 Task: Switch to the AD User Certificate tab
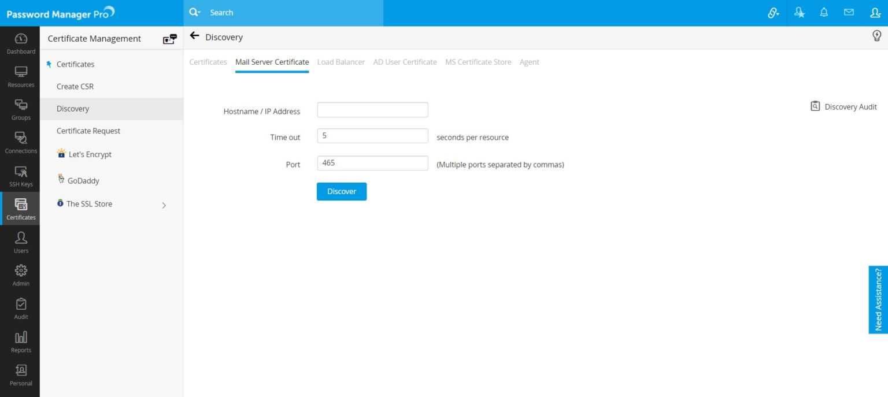click(405, 62)
